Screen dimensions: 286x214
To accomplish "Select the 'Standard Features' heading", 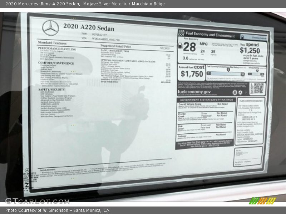I will [52, 43].
